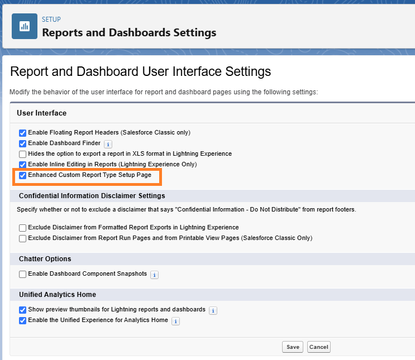This screenshot has width=415, height=360.
Task: Click the SETUP breadcrumb text
Action: coord(51,20)
